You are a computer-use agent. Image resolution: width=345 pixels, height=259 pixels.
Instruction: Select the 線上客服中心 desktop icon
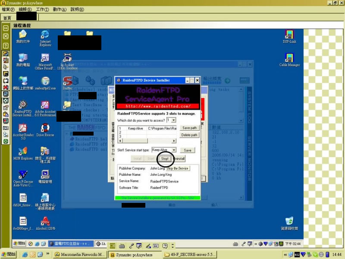pyautogui.click(x=45, y=202)
